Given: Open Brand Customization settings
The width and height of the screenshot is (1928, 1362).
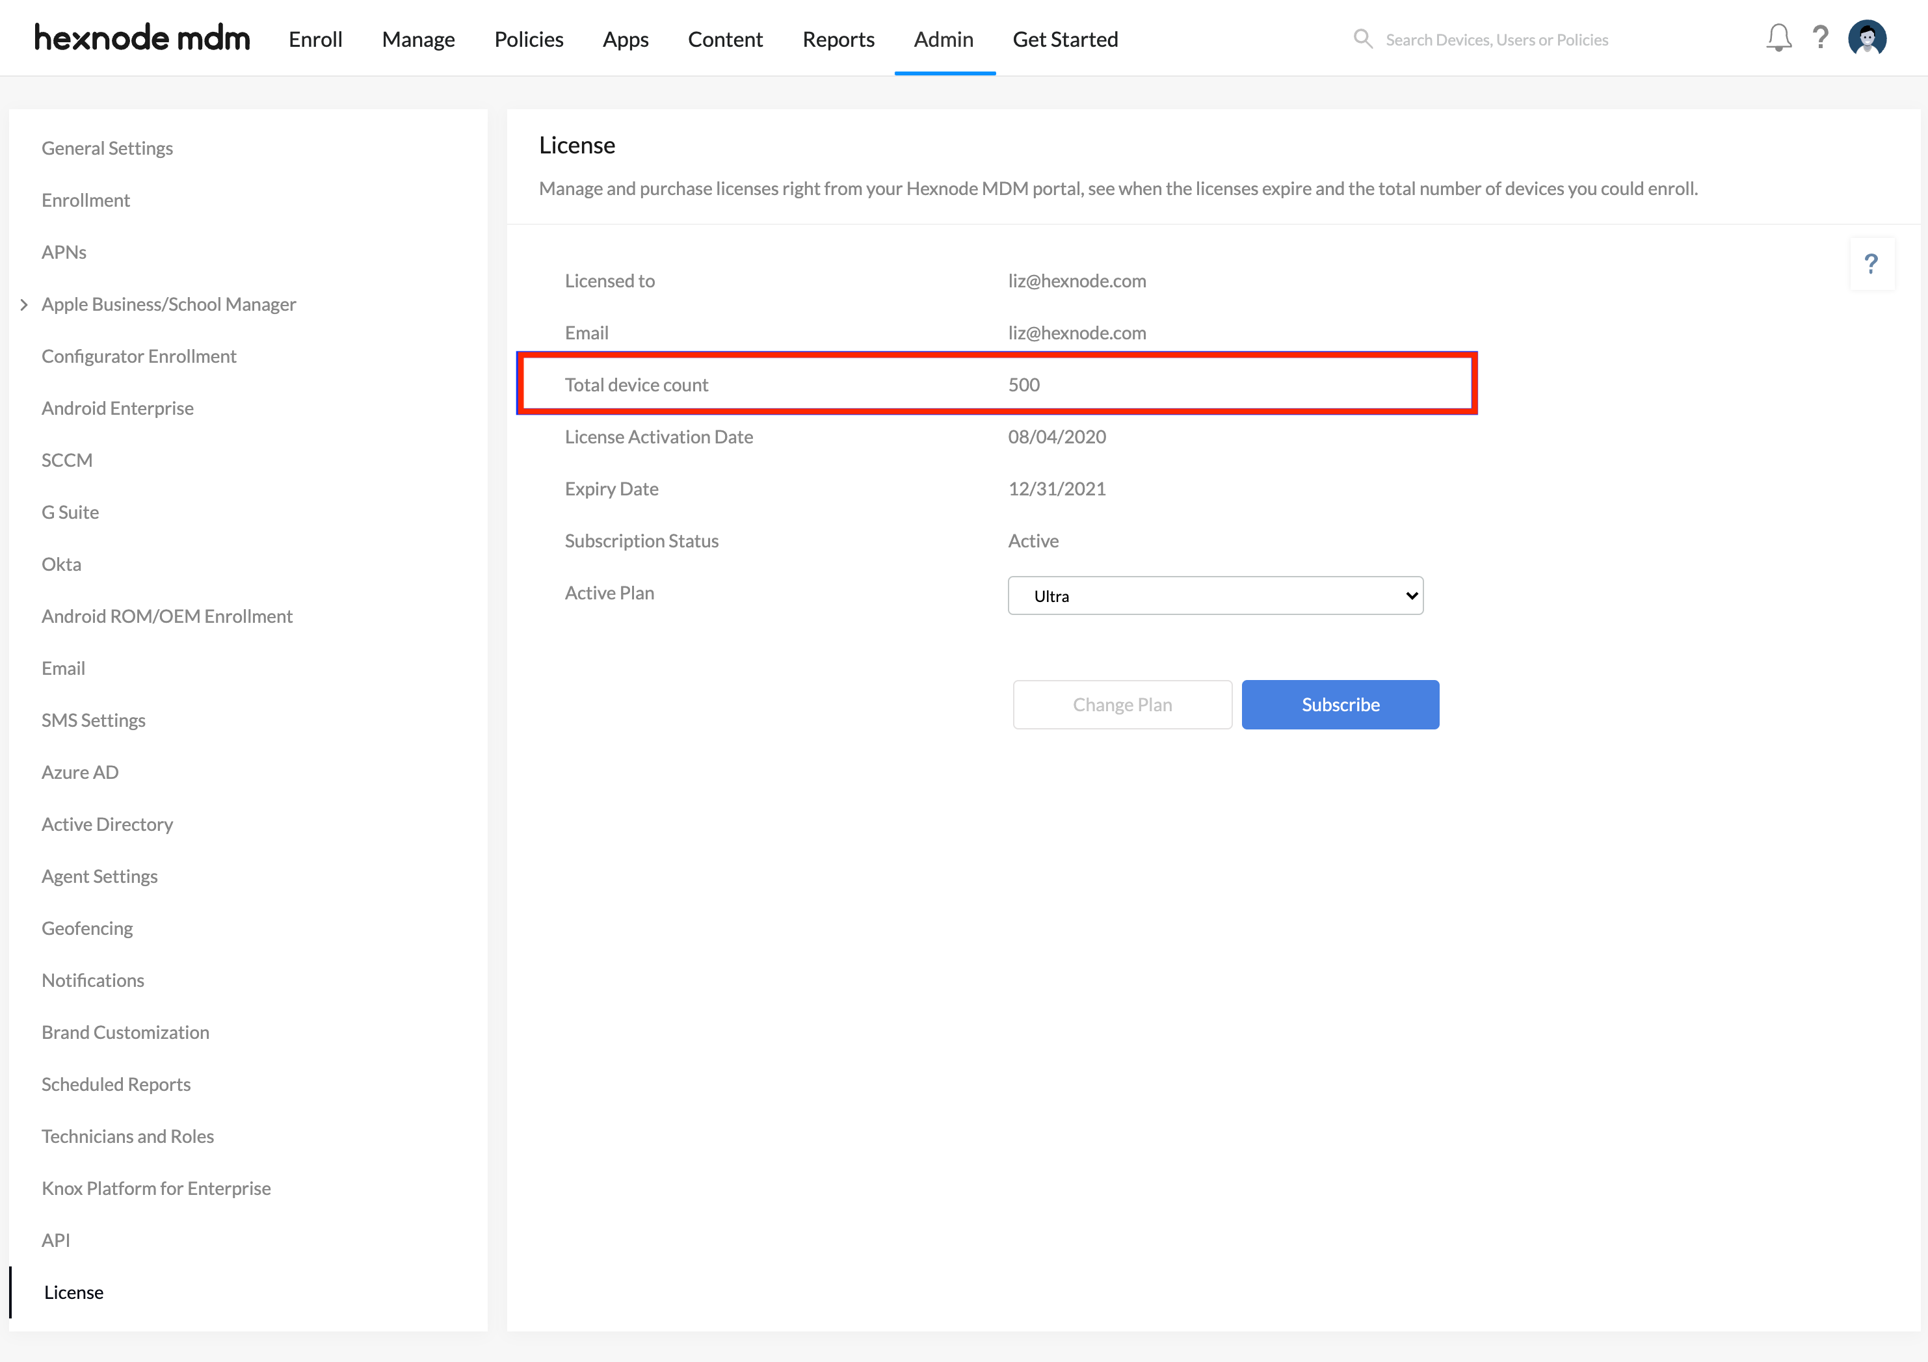Looking at the screenshot, I should pyautogui.click(x=126, y=1033).
